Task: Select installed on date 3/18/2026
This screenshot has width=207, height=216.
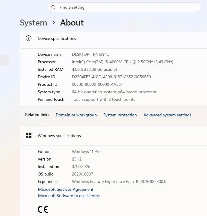Action: tap(81, 167)
